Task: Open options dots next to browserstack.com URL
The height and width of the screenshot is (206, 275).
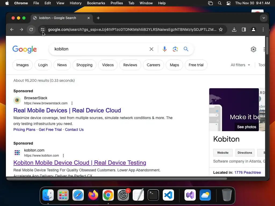Action: (x=72, y=103)
